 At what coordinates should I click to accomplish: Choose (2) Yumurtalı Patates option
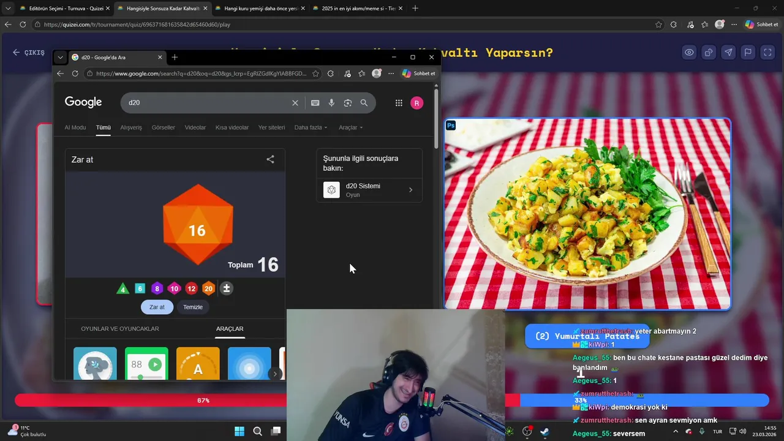587,336
